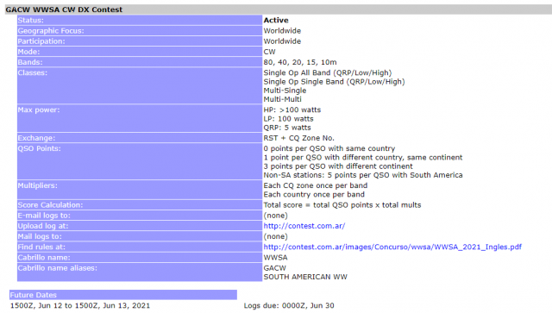
Task: Click the 'Mail logs to:' label
Action: (40, 236)
